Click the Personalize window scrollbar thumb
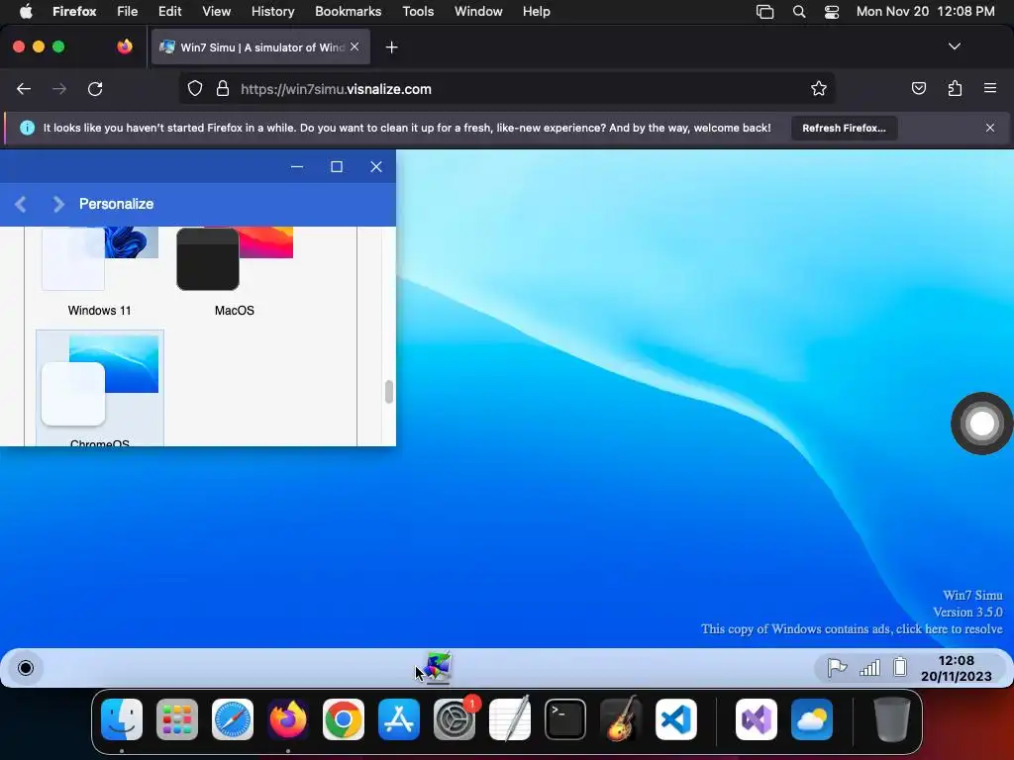This screenshot has height=760, width=1014. pos(388,392)
